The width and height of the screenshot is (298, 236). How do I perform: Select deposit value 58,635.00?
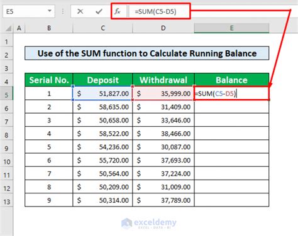point(102,107)
